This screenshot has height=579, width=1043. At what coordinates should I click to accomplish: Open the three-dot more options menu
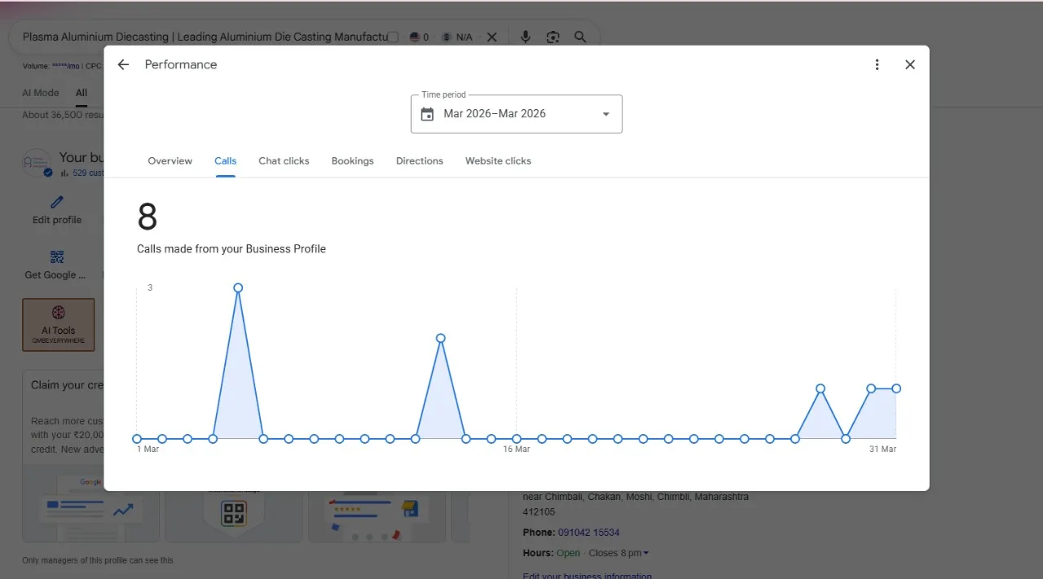tap(877, 64)
